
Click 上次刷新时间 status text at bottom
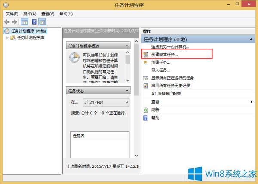103,166
